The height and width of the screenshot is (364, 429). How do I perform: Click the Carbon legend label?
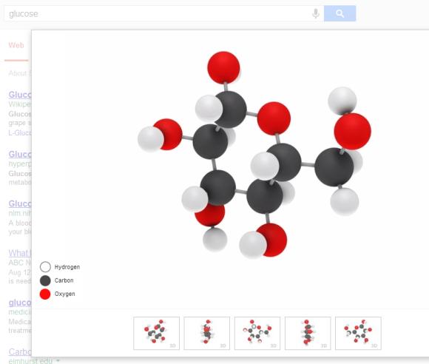click(64, 280)
